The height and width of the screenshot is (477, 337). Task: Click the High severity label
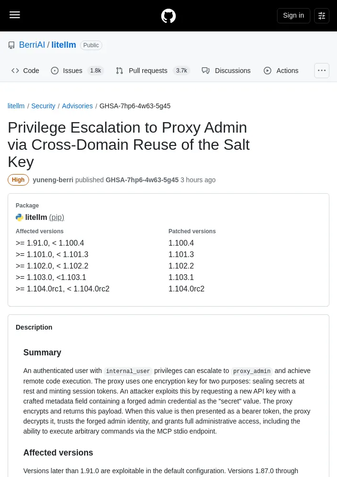click(18, 180)
